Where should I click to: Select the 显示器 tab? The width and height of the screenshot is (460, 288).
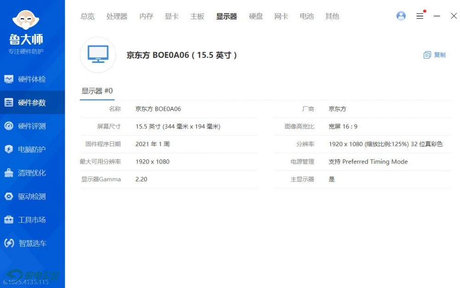(226, 17)
